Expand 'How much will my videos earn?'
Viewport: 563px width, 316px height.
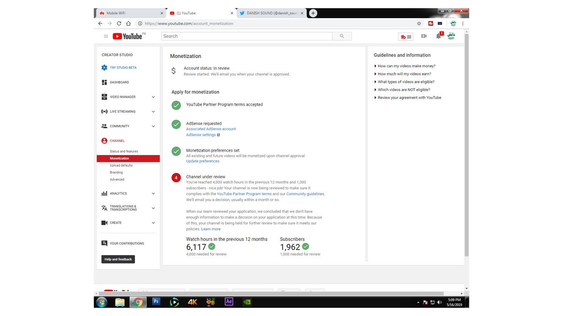[403, 74]
